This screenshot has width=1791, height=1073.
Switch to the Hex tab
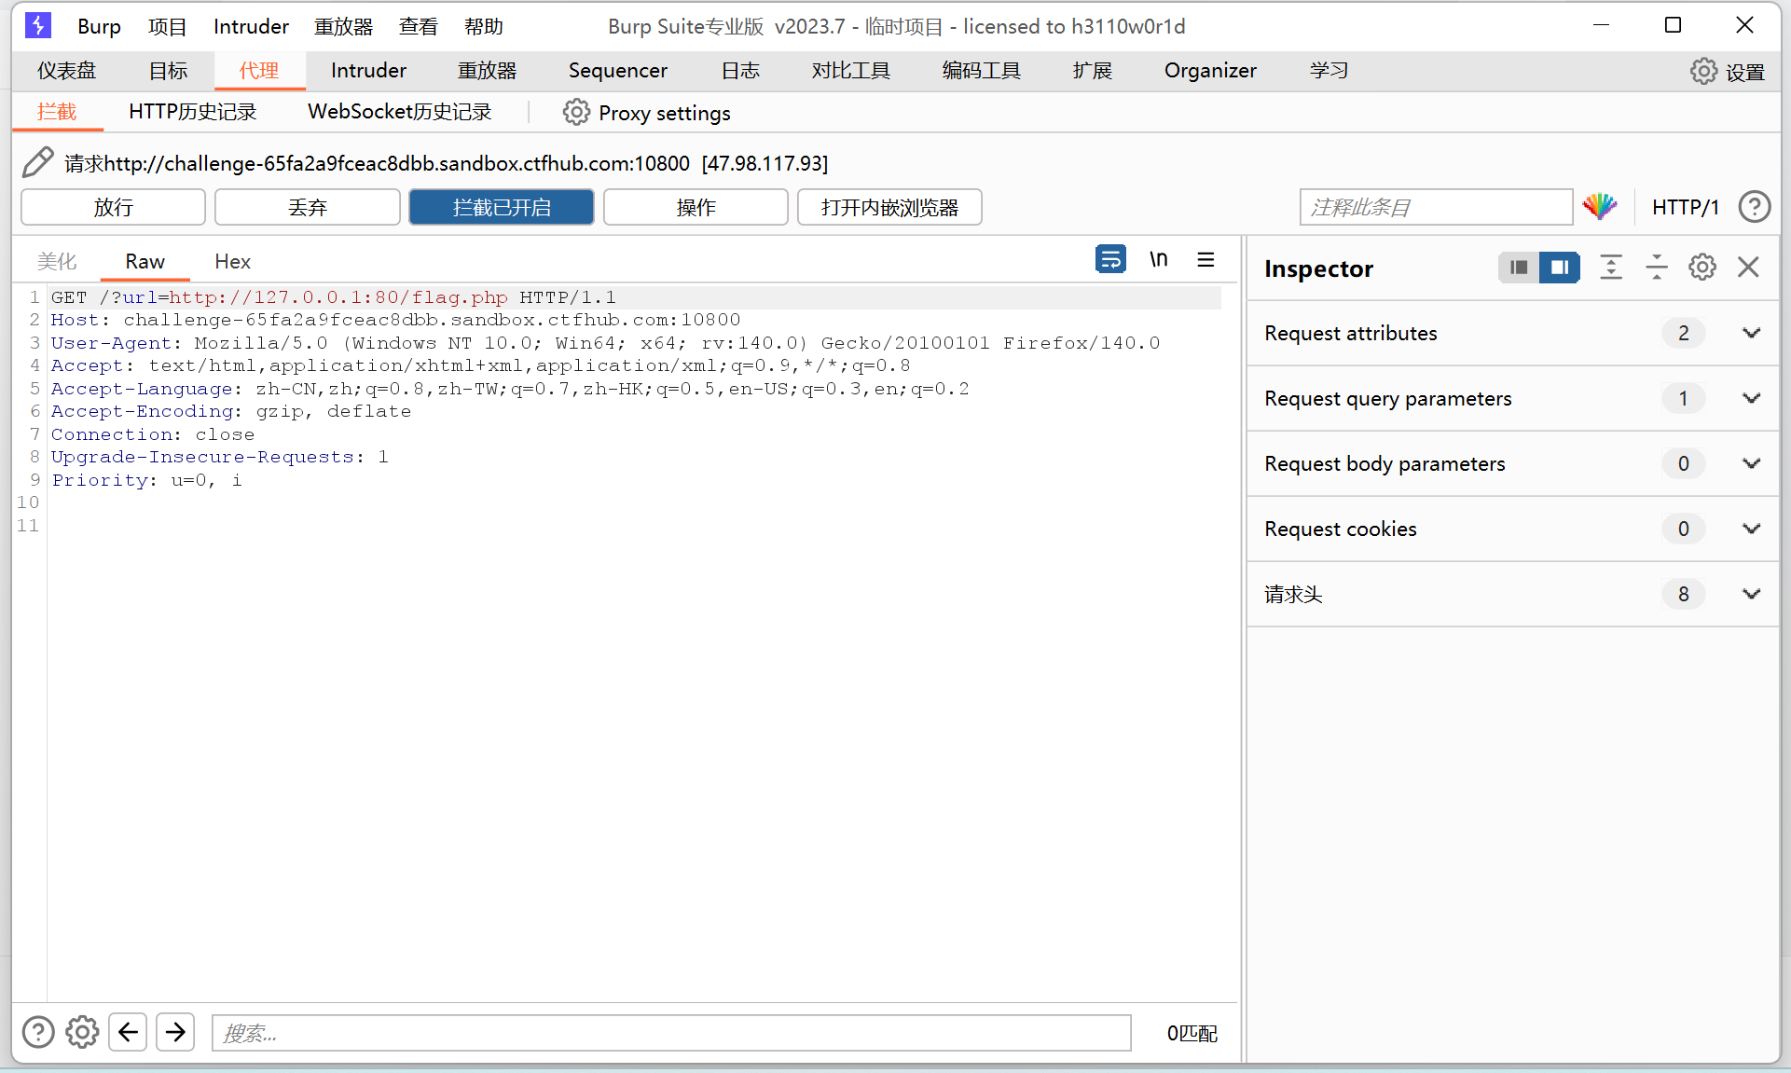232,261
